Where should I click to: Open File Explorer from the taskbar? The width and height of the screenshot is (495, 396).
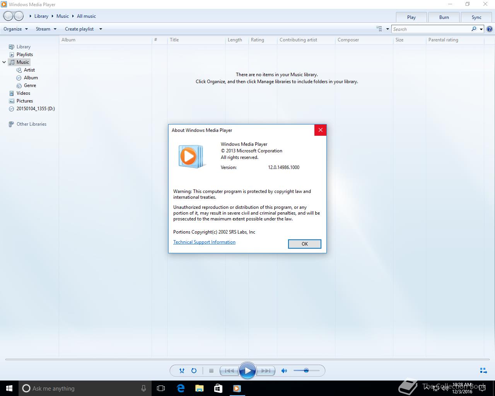(x=200, y=388)
